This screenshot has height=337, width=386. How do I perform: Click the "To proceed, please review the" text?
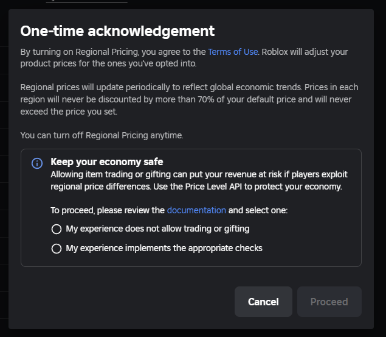(108, 210)
